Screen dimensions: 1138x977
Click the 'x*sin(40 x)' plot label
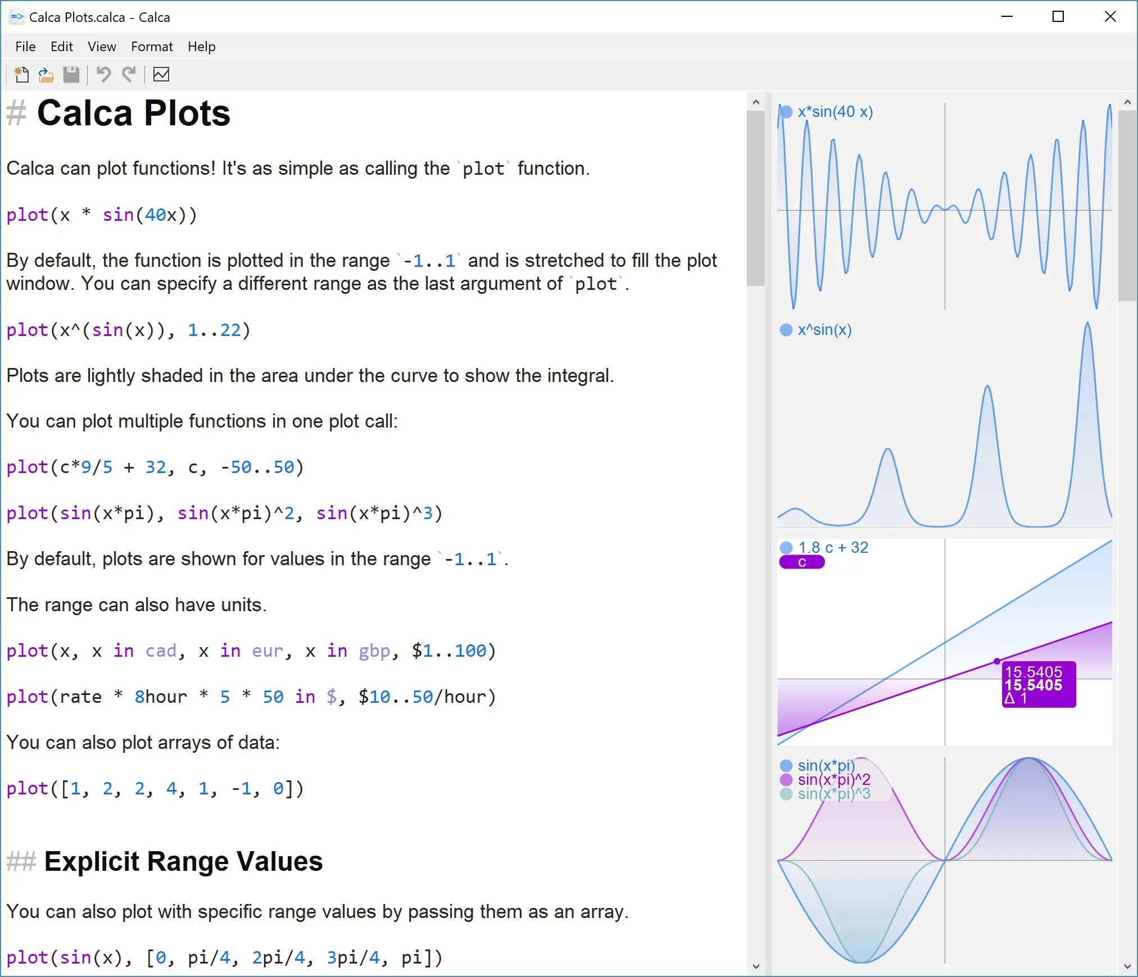pos(835,112)
